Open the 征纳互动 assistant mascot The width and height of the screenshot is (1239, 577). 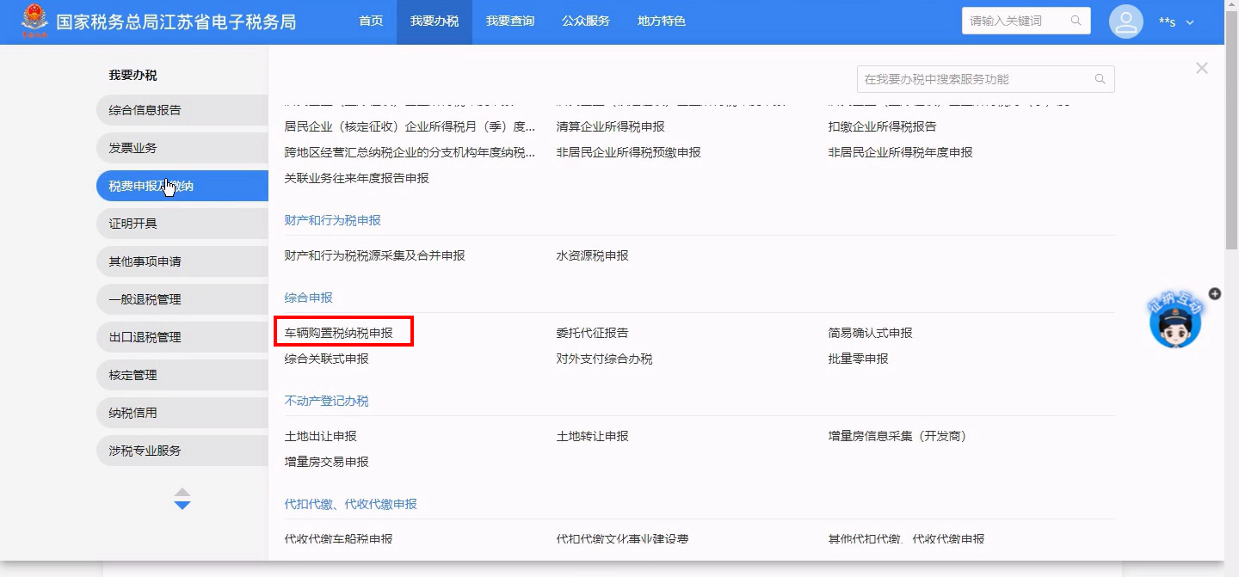coord(1174,323)
